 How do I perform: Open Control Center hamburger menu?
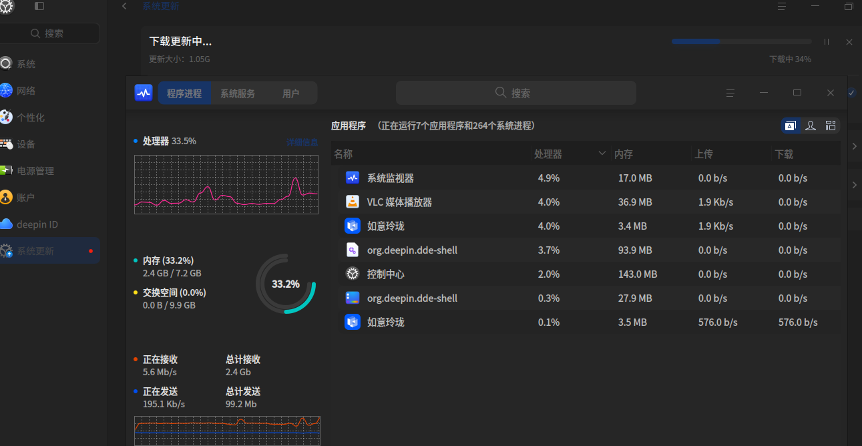pyautogui.click(x=782, y=6)
